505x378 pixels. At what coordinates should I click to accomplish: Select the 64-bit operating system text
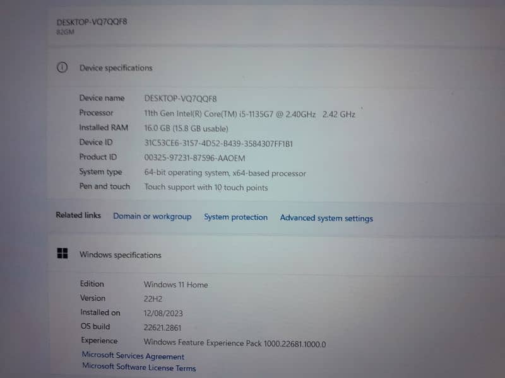[x=225, y=173]
